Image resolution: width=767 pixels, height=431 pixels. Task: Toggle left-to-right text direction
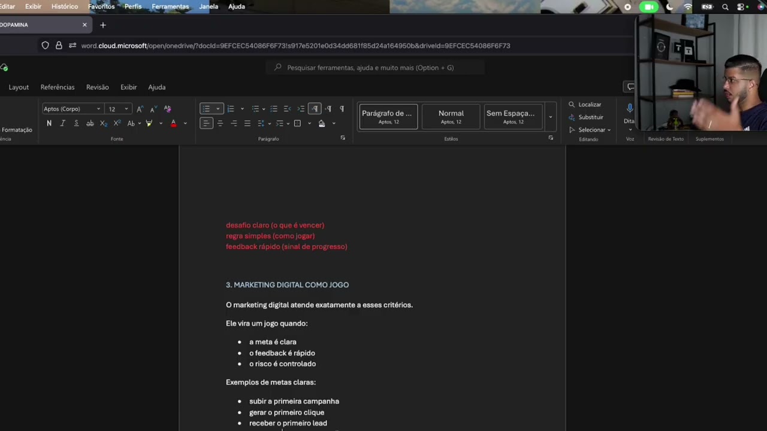pyautogui.click(x=315, y=109)
